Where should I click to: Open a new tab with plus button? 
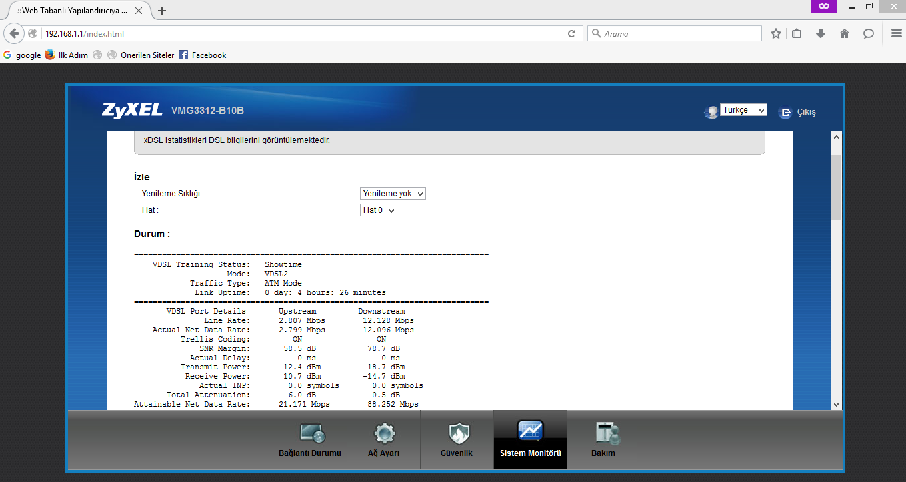point(162,10)
